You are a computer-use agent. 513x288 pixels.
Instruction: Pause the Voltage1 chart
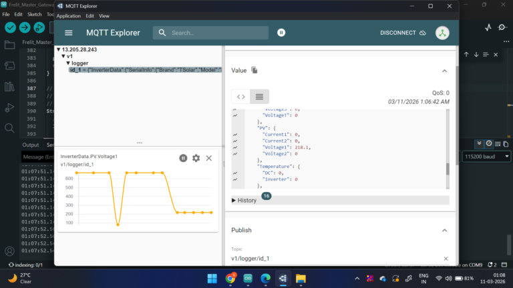point(183,158)
